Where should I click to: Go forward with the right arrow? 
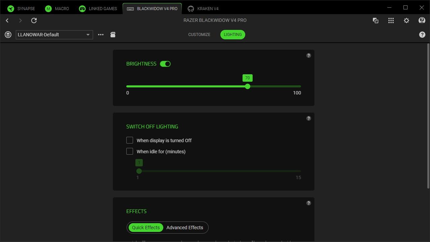click(x=20, y=21)
